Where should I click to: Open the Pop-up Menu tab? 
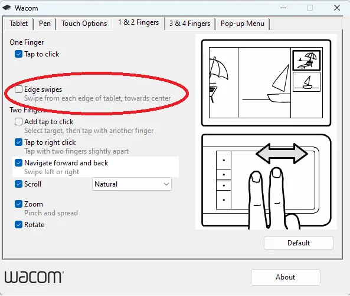coord(243,24)
